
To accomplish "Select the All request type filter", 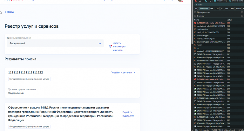I will 196,9.
